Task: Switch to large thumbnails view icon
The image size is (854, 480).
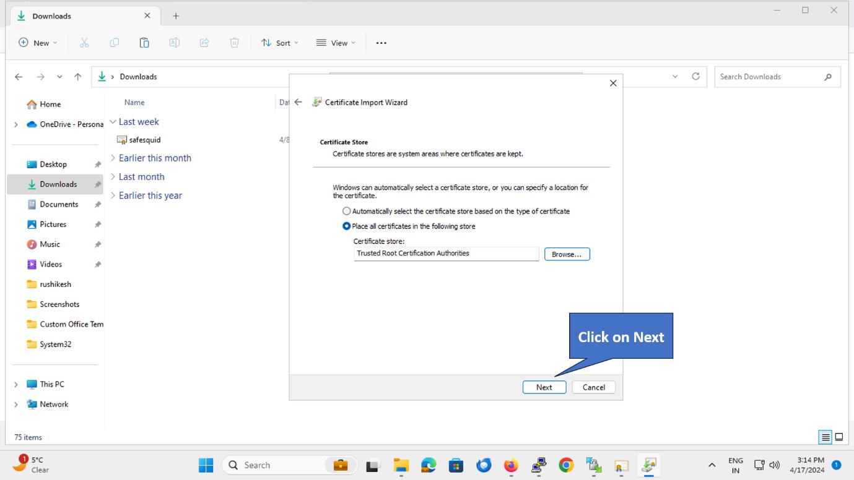Action: [839, 437]
